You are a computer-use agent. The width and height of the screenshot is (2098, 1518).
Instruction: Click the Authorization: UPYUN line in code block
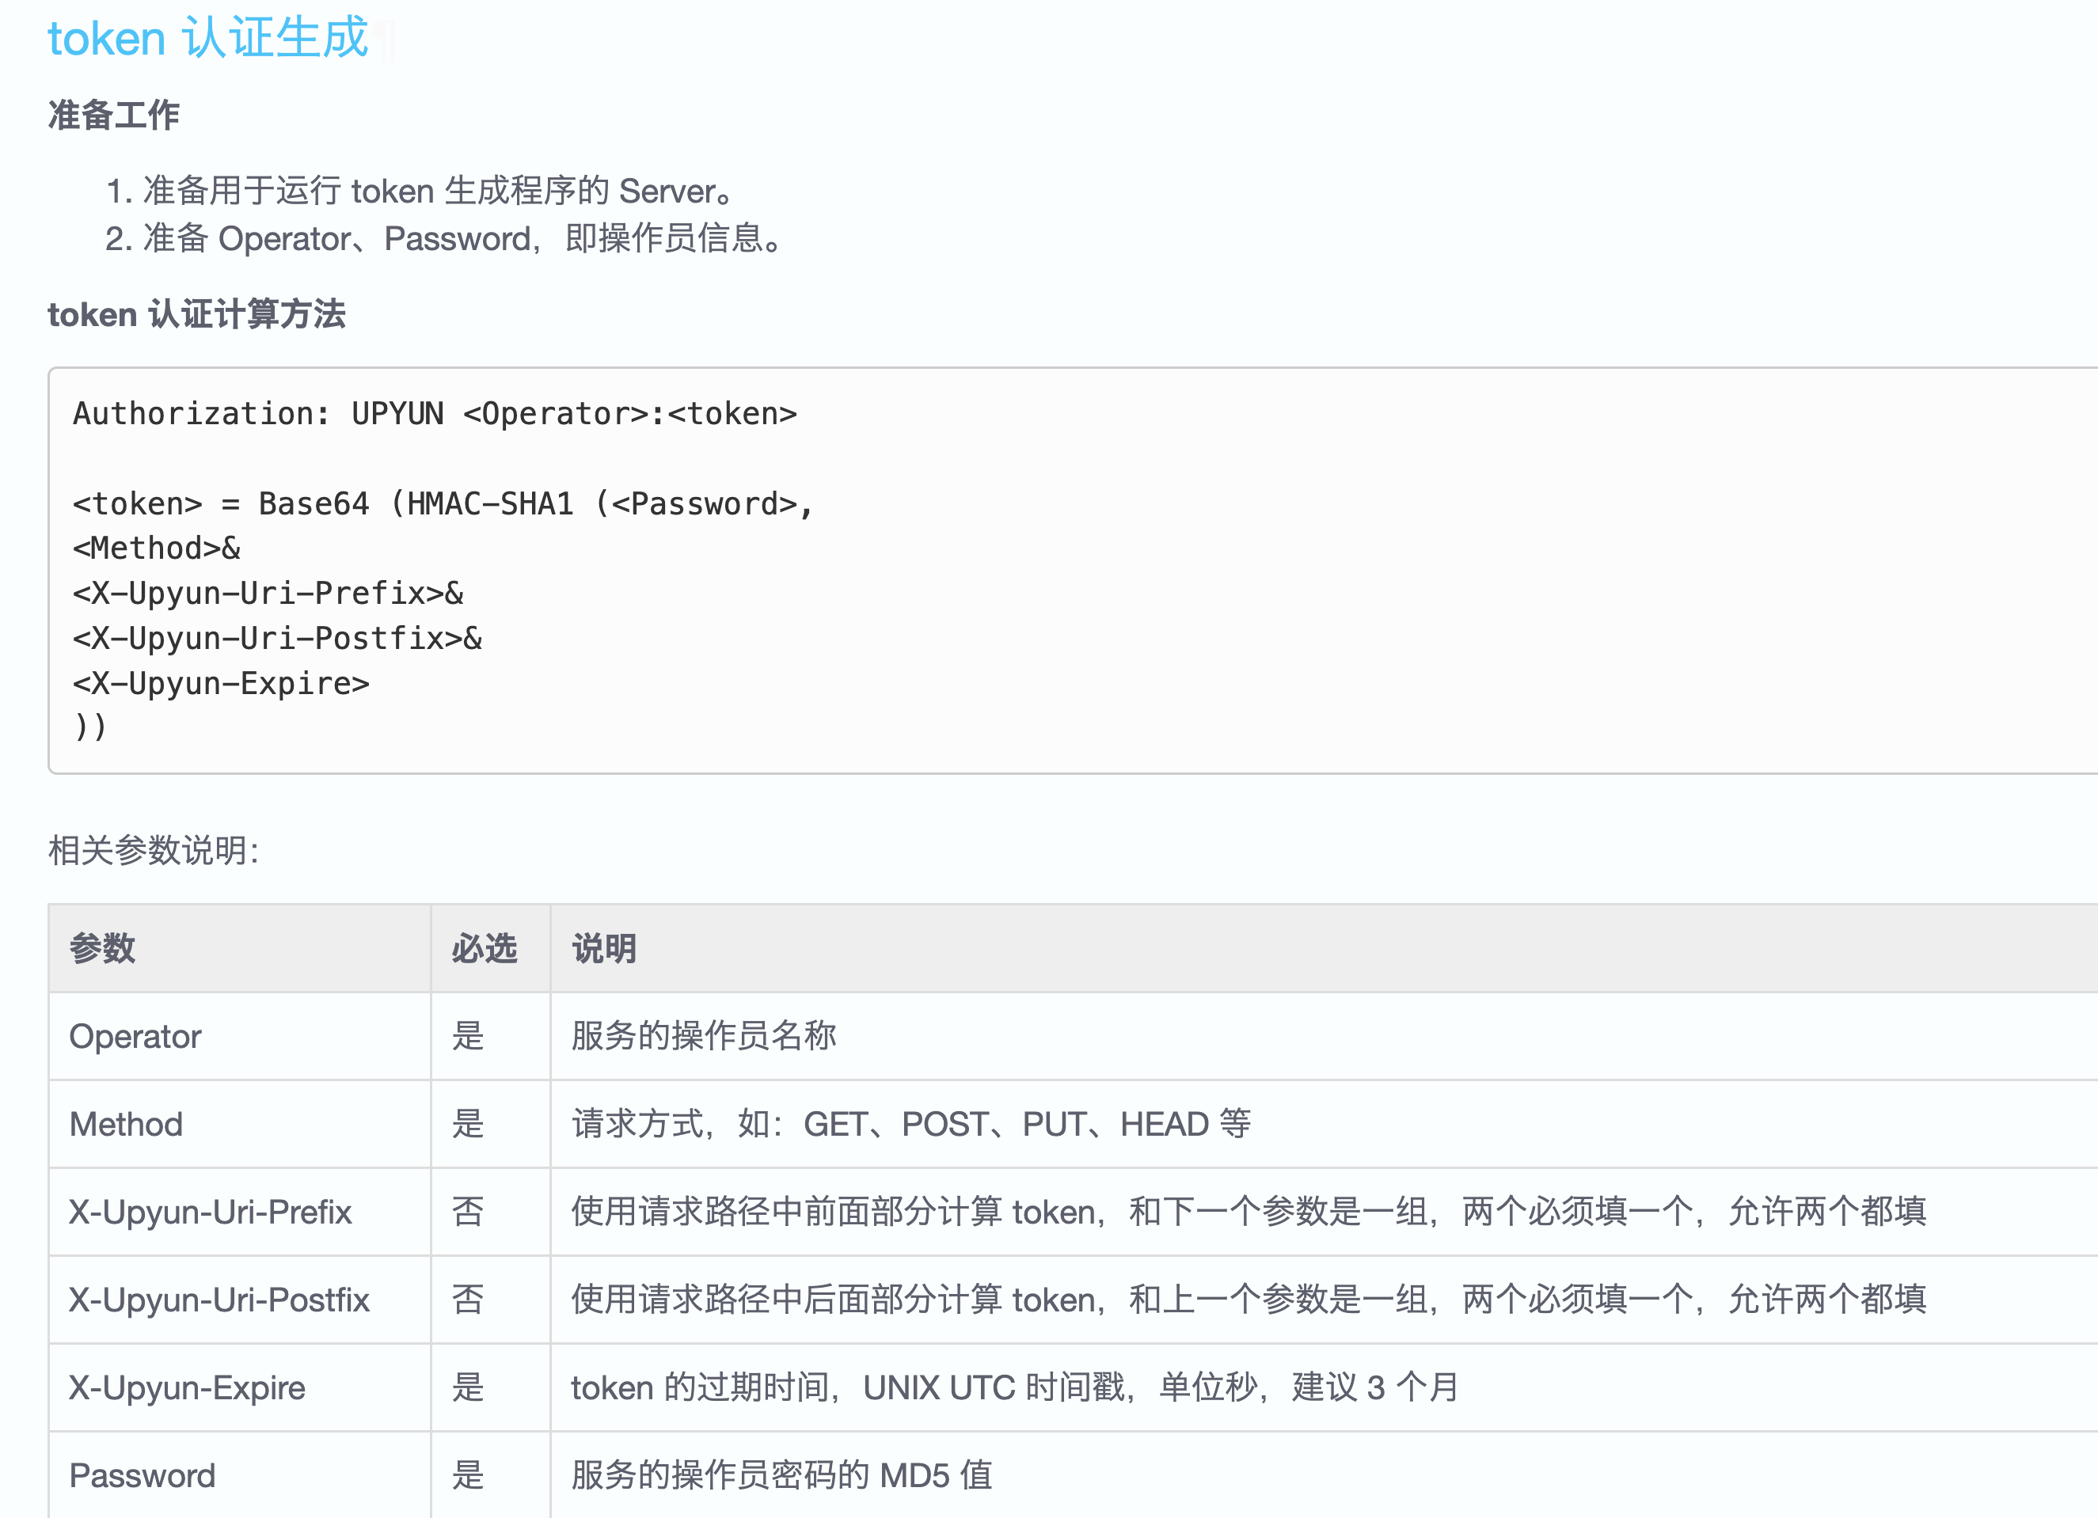(435, 413)
